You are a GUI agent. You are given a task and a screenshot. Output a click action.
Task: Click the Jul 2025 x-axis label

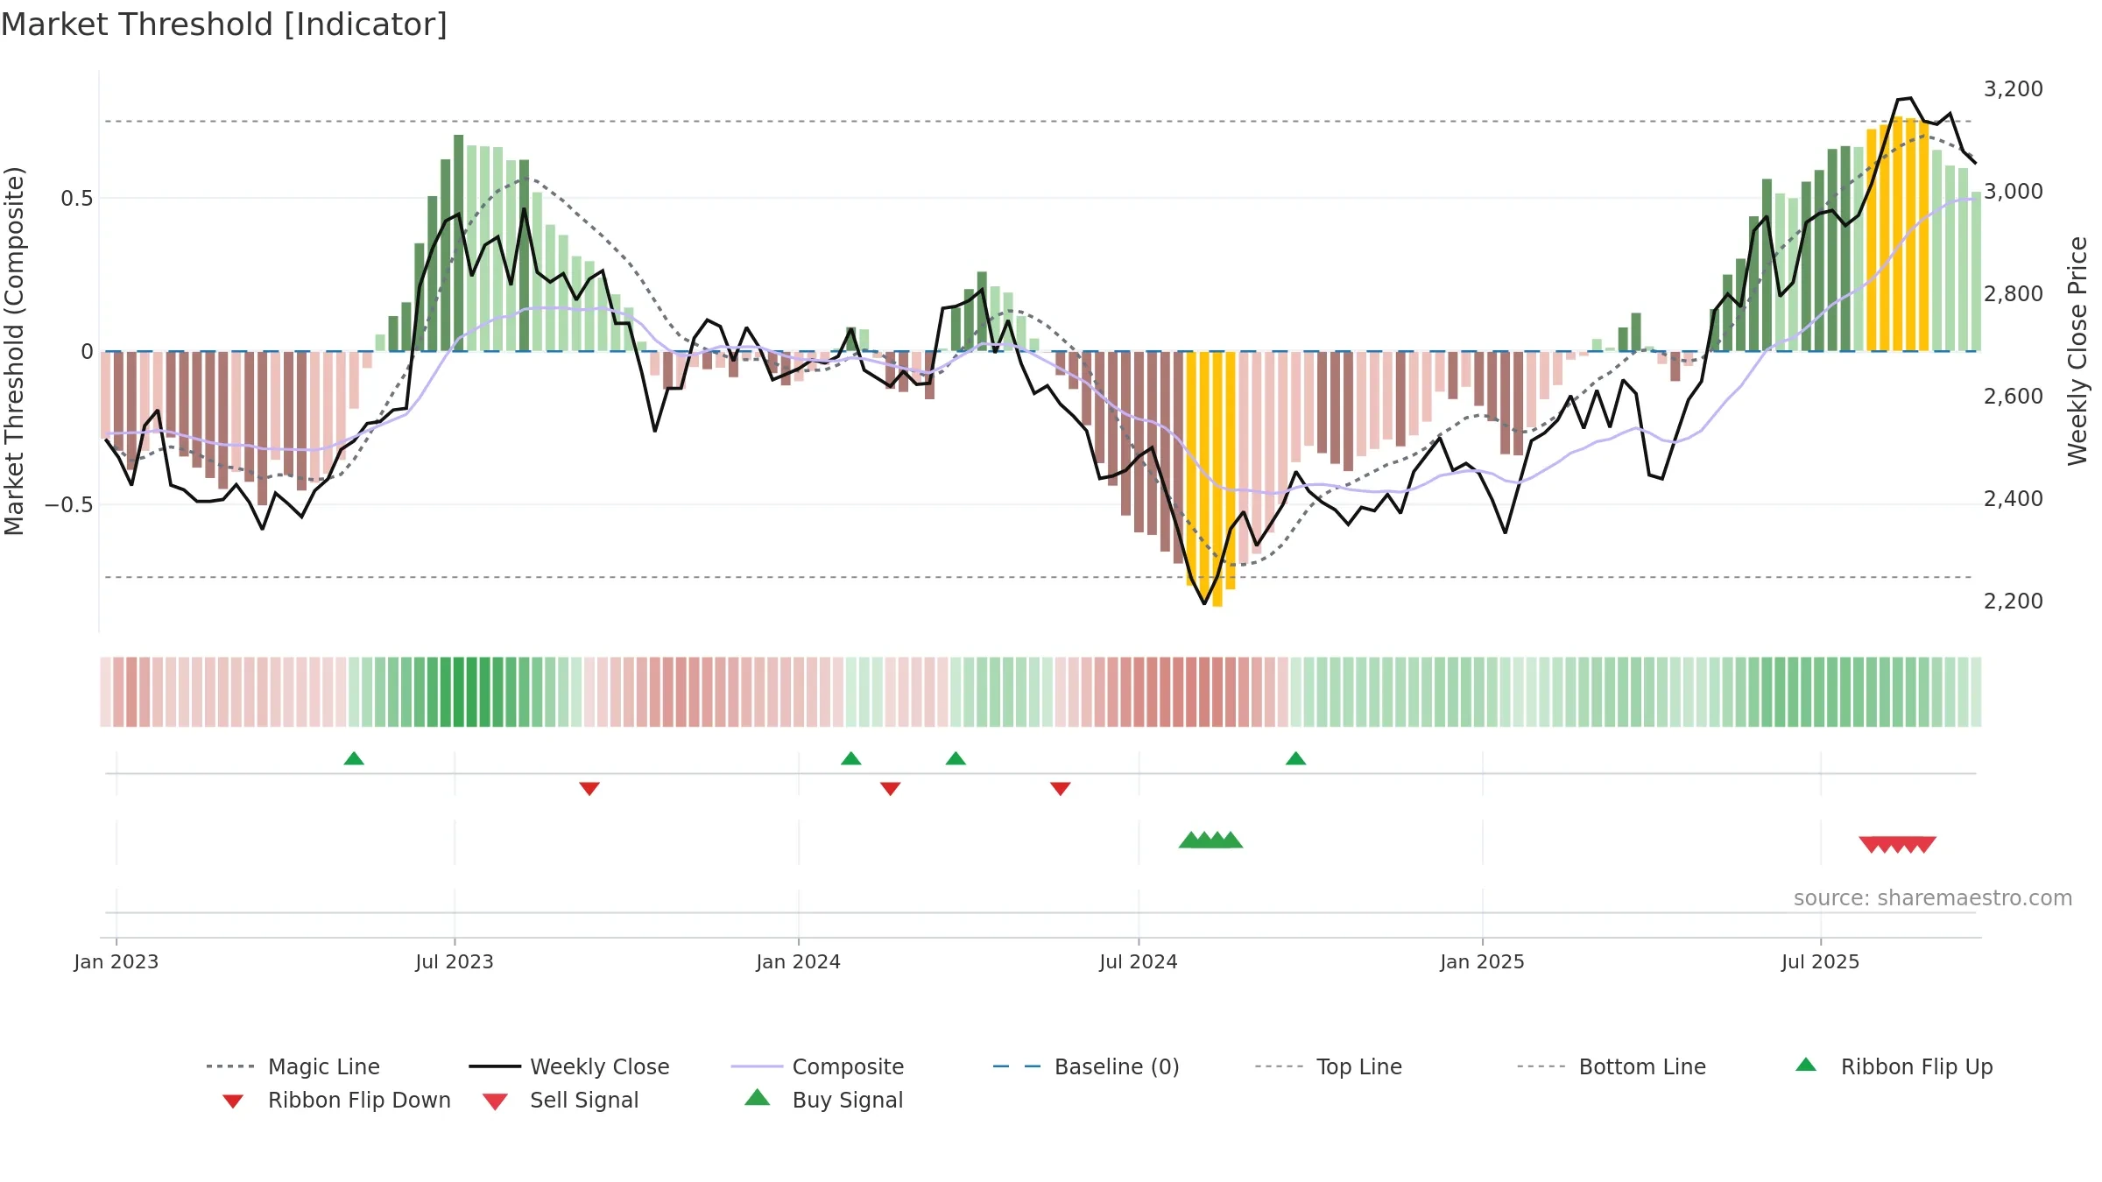[x=1821, y=962]
